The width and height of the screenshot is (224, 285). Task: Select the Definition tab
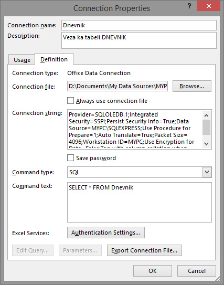54,59
